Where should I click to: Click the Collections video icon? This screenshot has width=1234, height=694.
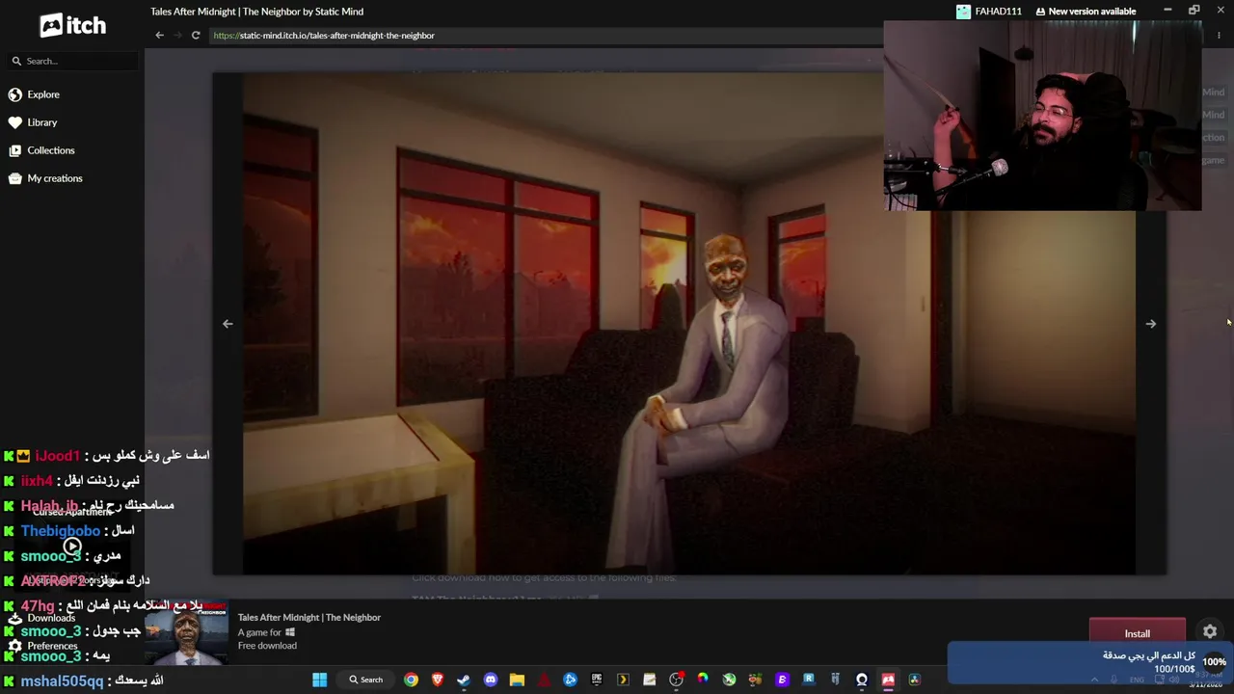[x=14, y=150]
